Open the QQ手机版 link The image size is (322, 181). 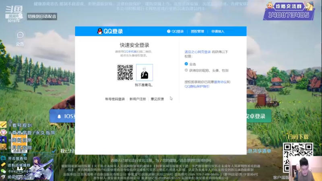(x=130, y=51)
